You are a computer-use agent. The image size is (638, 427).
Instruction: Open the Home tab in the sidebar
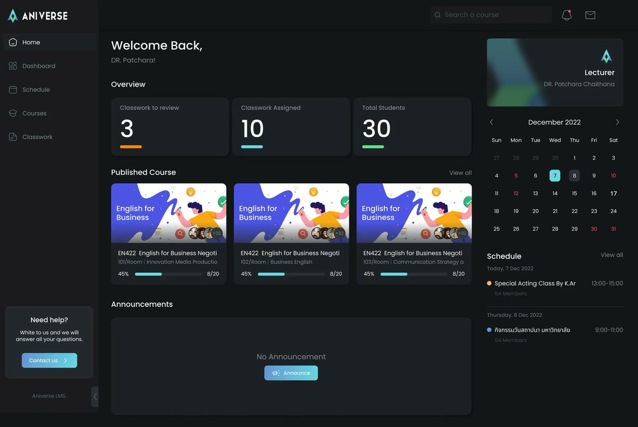(x=32, y=42)
